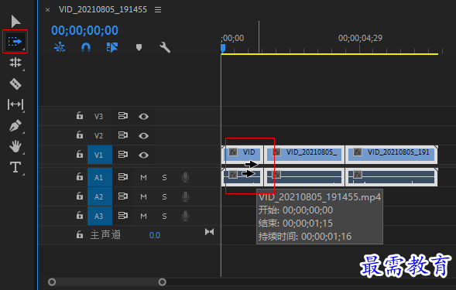Select third clip VID_20210805_191 on V1
Viewport: 456px width, 290px height.
[x=392, y=155]
